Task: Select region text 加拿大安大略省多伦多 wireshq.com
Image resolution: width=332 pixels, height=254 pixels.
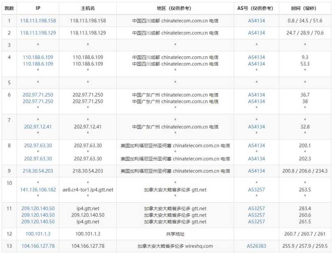Action: point(175,246)
